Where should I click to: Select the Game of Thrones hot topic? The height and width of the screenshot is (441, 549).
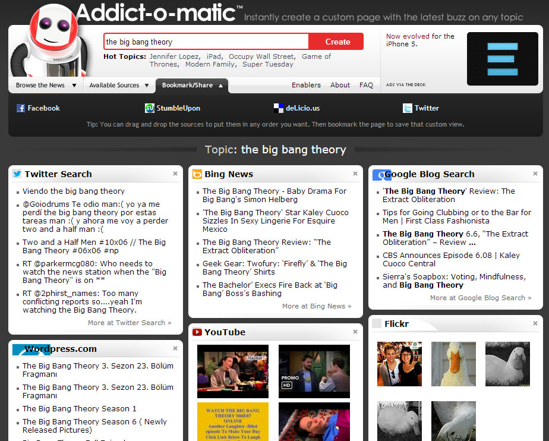(316, 56)
